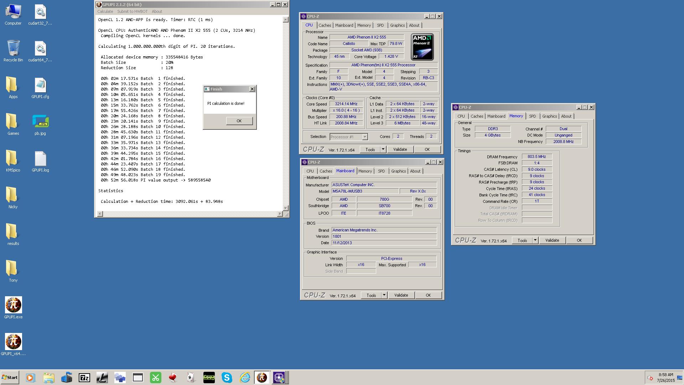
Task: Click the AMD Phenom II logo image
Action: point(422,47)
